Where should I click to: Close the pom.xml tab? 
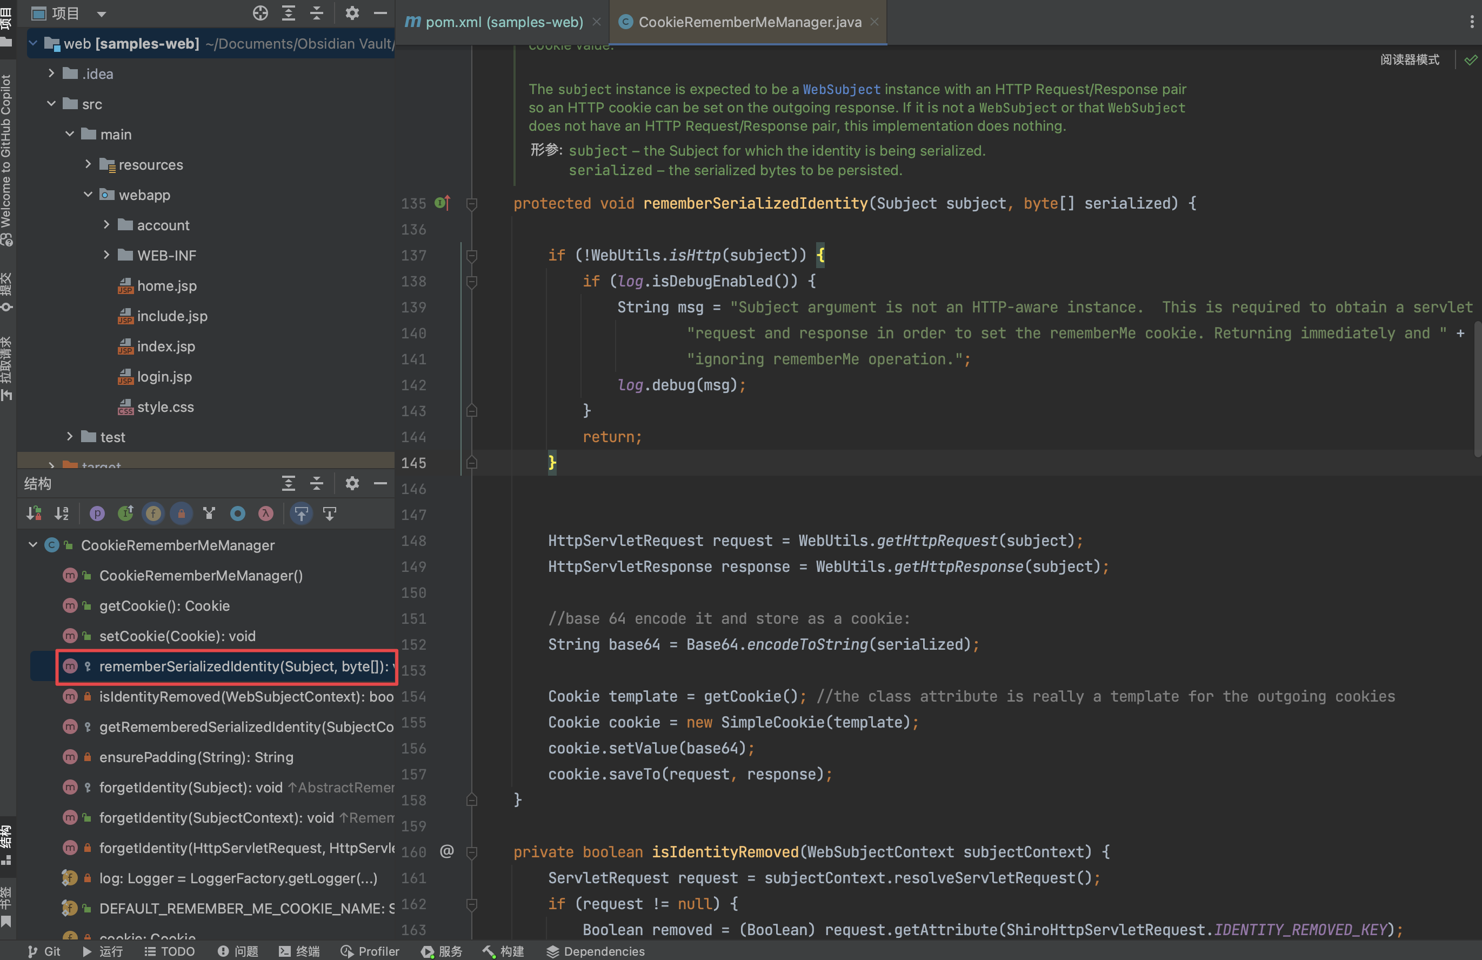[597, 22]
